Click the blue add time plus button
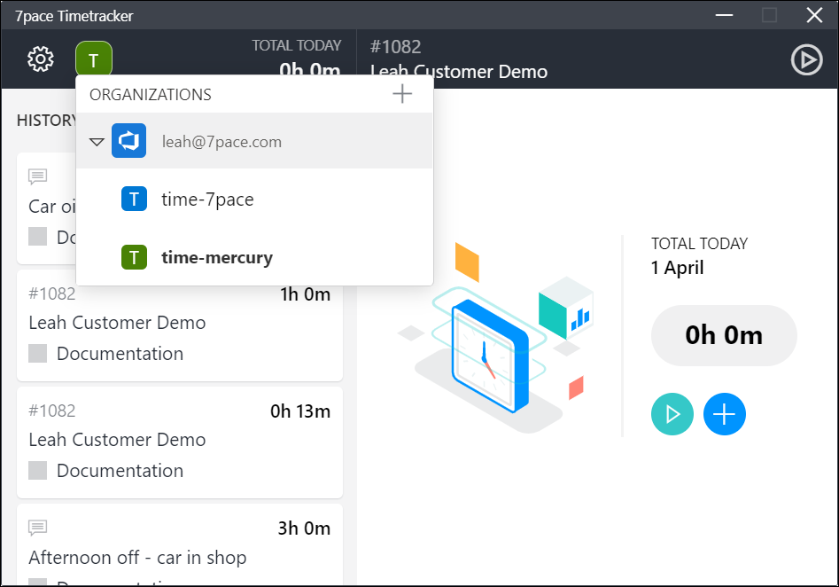 pos(724,414)
